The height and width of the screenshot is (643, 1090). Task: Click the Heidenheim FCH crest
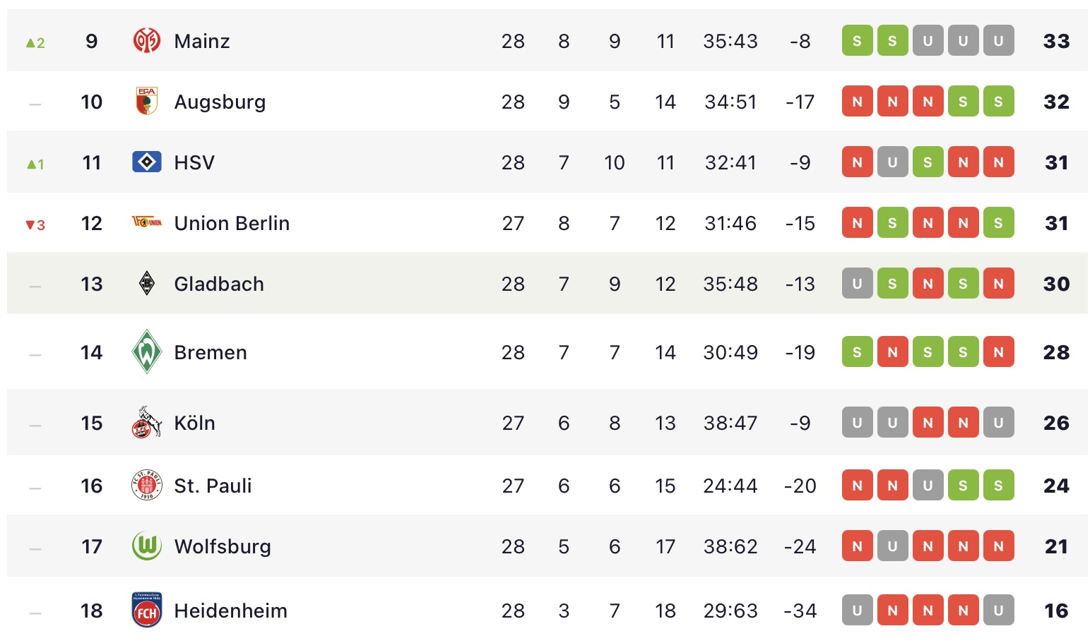pyautogui.click(x=147, y=610)
